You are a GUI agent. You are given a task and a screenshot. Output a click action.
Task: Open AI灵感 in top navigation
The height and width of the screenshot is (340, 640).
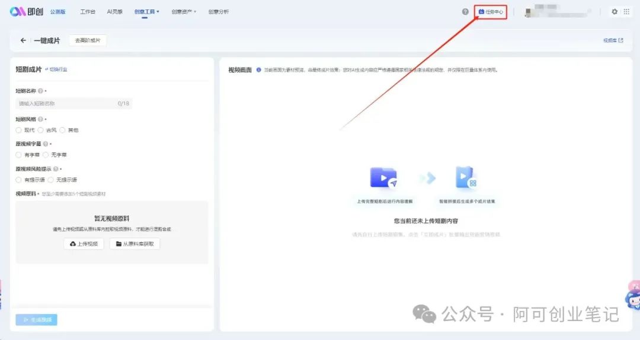pyautogui.click(x=115, y=12)
